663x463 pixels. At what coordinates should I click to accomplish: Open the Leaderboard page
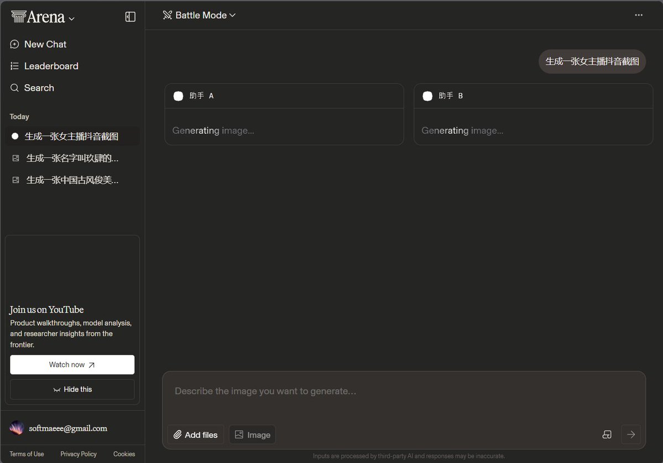(x=51, y=66)
